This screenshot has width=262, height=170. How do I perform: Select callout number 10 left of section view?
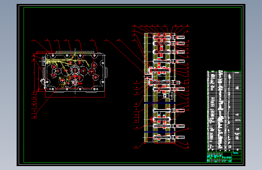click(x=134, y=34)
